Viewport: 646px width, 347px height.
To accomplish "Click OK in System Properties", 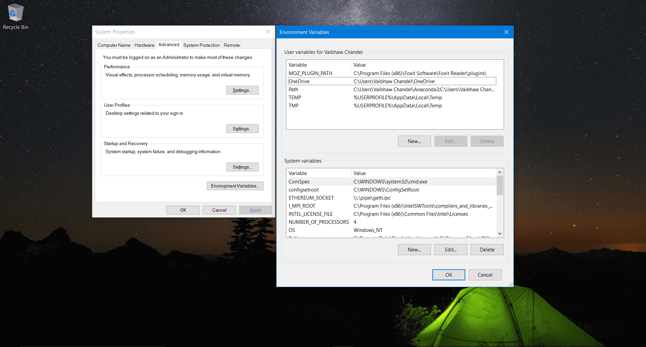I will tap(183, 210).
